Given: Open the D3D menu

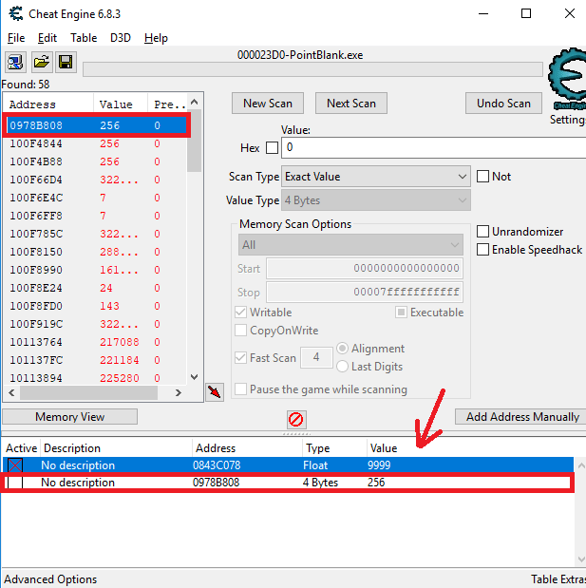Looking at the screenshot, I should (x=121, y=38).
